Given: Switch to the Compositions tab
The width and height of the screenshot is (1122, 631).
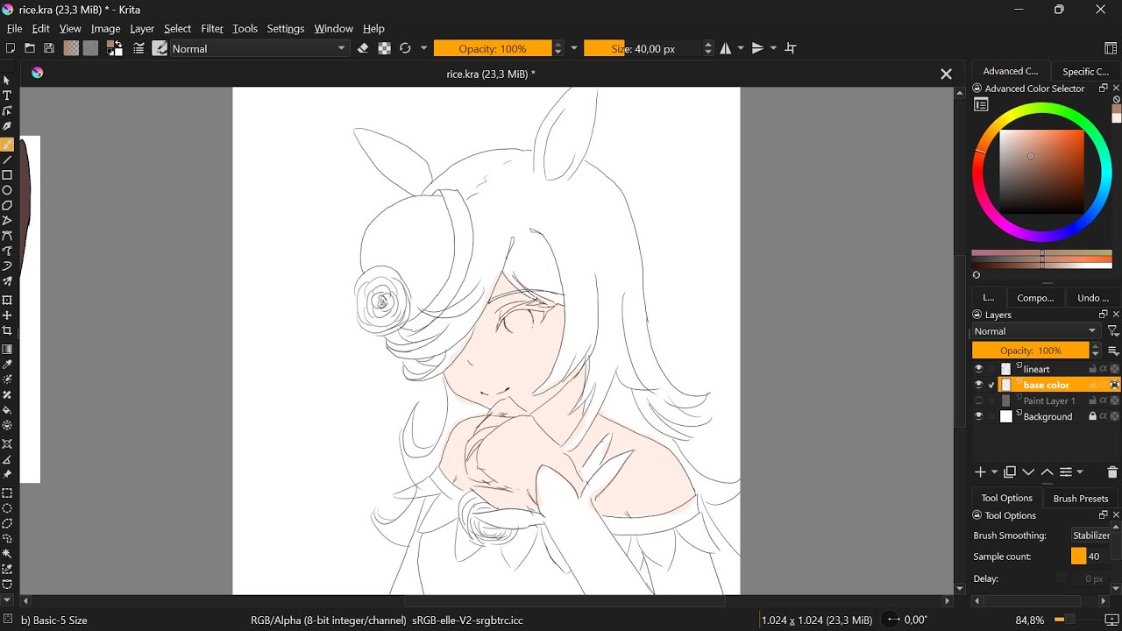Looking at the screenshot, I should click(1035, 298).
